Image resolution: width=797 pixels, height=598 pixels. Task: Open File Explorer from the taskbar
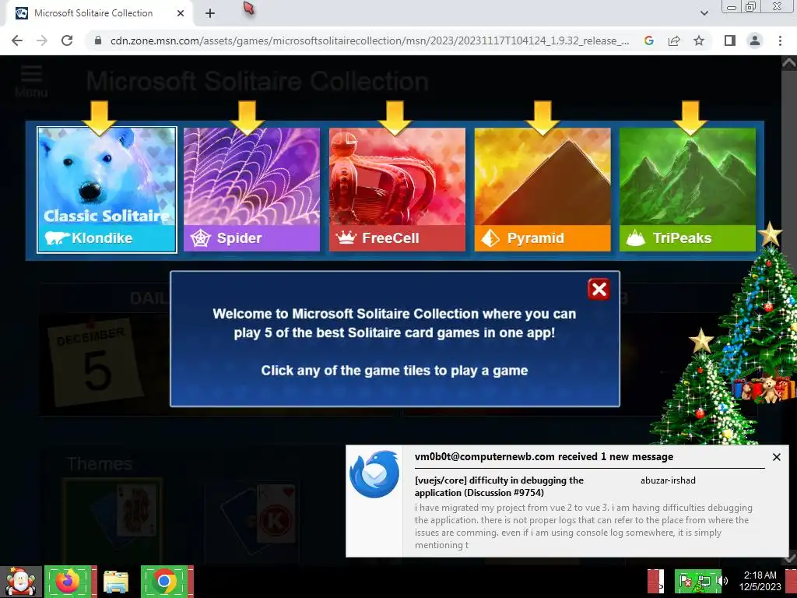(x=117, y=582)
